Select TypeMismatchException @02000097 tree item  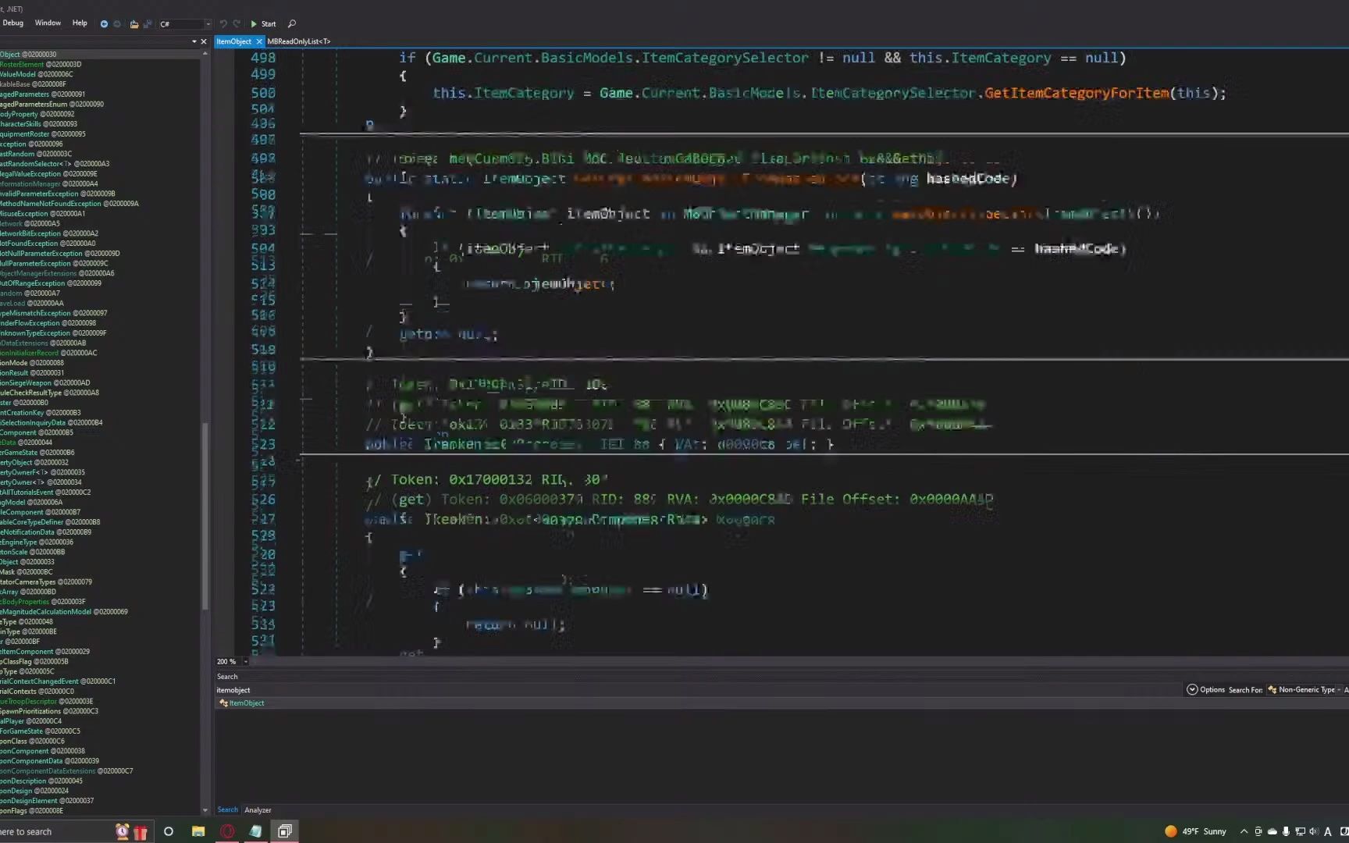tap(53, 313)
